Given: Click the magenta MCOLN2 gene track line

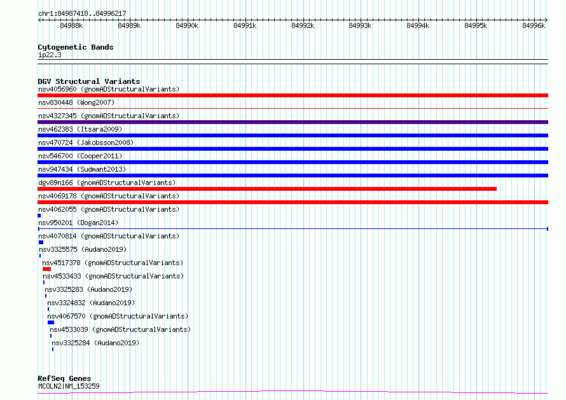Looking at the screenshot, I should (x=293, y=392).
